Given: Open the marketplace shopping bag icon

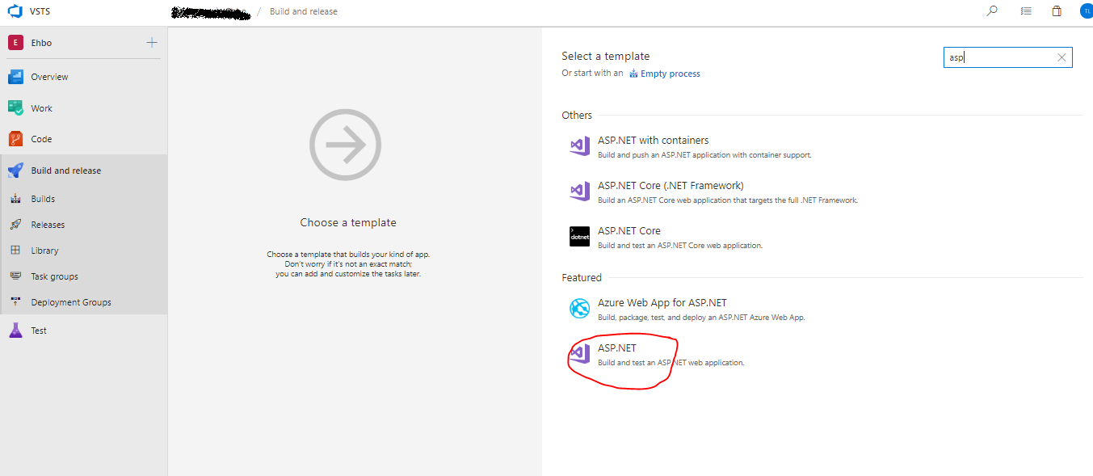Looking at the screenshot, I should click(1057, 11).
